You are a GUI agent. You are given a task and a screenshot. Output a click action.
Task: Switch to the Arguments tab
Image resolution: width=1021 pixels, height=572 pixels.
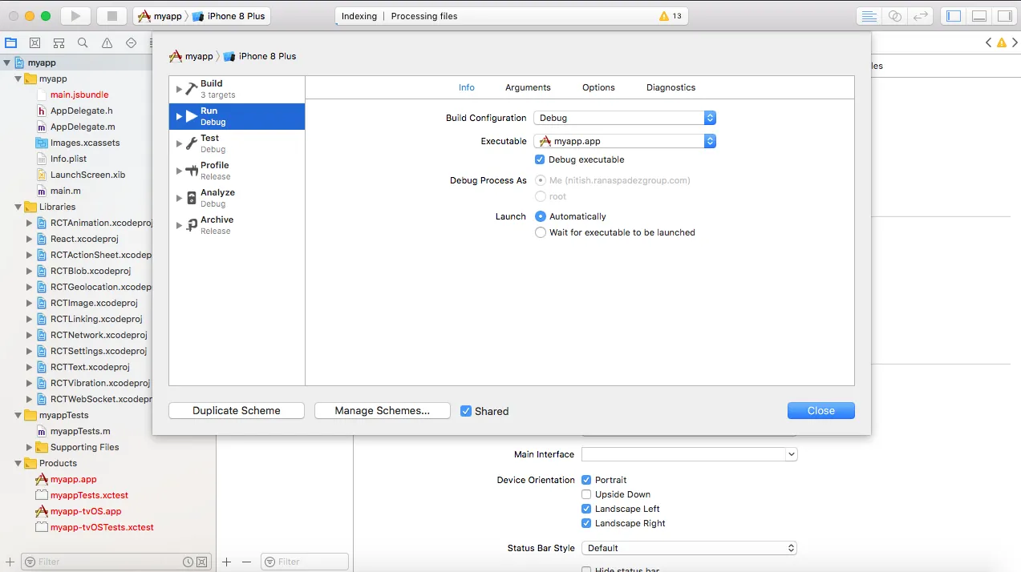point(528,87)
